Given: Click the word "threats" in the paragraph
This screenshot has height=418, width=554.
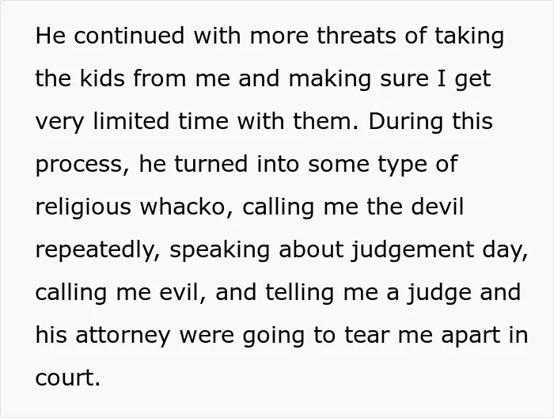Looking at the screenshot, I should [356, 36].
